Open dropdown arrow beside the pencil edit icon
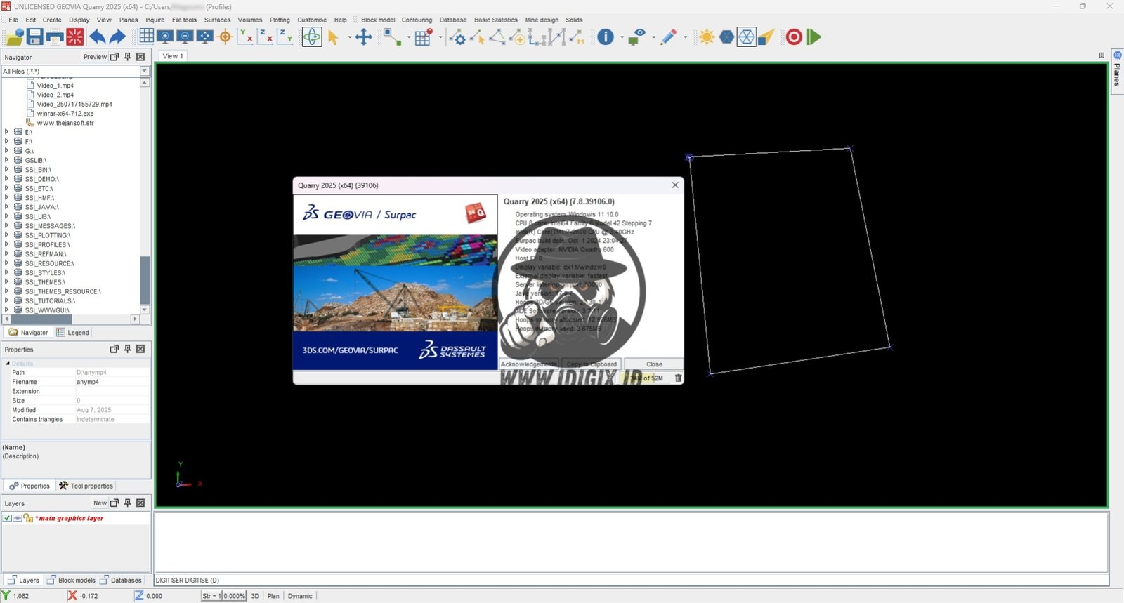 click(685, 37)
